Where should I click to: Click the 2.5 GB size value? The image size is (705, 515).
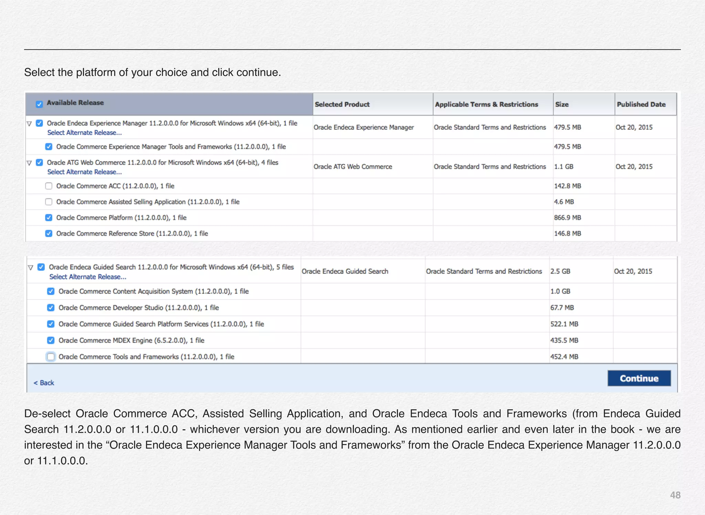[560, 271]
